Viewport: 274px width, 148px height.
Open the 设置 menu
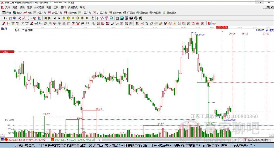tap(49, 7)
